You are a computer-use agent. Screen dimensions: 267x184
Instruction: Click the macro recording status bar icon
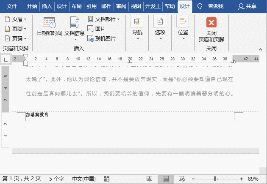point(107,179)
